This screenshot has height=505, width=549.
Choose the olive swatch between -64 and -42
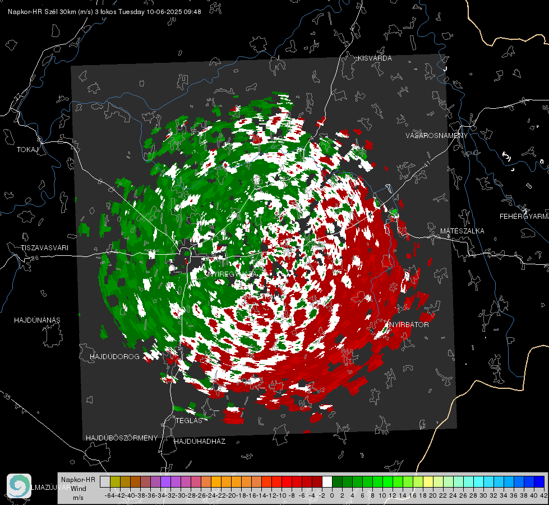point(115,481)
